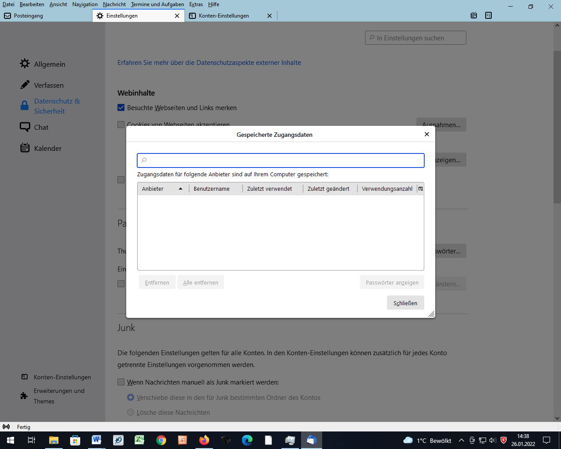This screenshot has width=561, height=449.
Task: Open the Excel icon on the taskbar
Action: [140, 440]
